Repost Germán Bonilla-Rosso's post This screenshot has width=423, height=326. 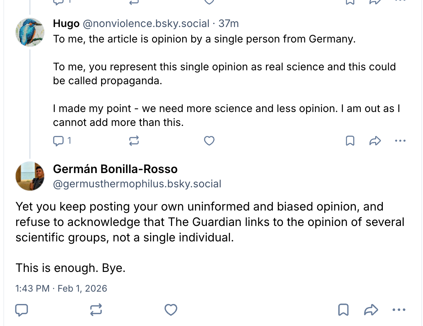click(96, 309)
